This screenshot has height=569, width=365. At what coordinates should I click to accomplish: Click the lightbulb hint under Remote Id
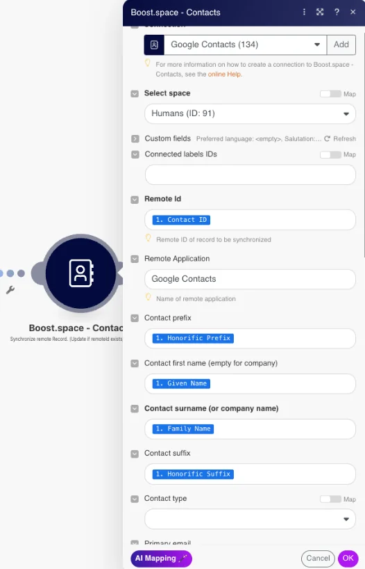[x=148, y=238]
